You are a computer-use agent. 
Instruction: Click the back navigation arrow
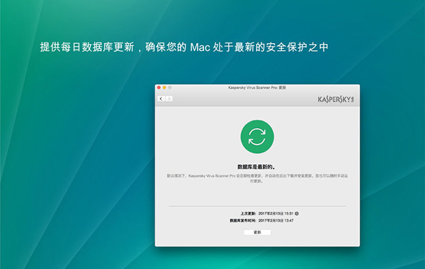(x=161, y=98)
